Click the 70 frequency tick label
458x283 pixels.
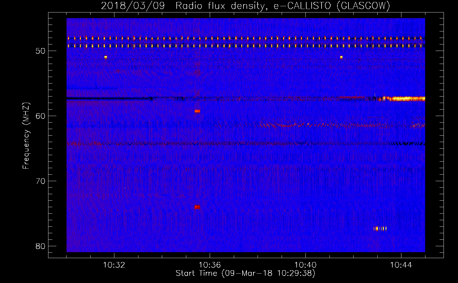click(x=40, y=181)
